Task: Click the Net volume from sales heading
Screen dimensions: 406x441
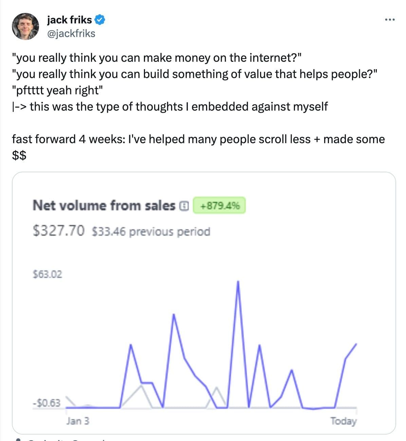Action: pos(104,206)
